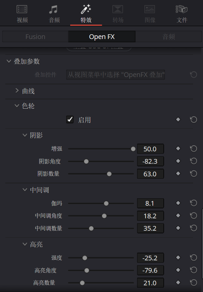Add keyframe for 中间调数量

pos(178,228)
